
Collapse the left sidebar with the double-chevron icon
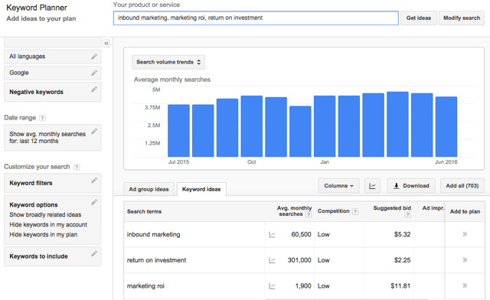click(106, 44)
